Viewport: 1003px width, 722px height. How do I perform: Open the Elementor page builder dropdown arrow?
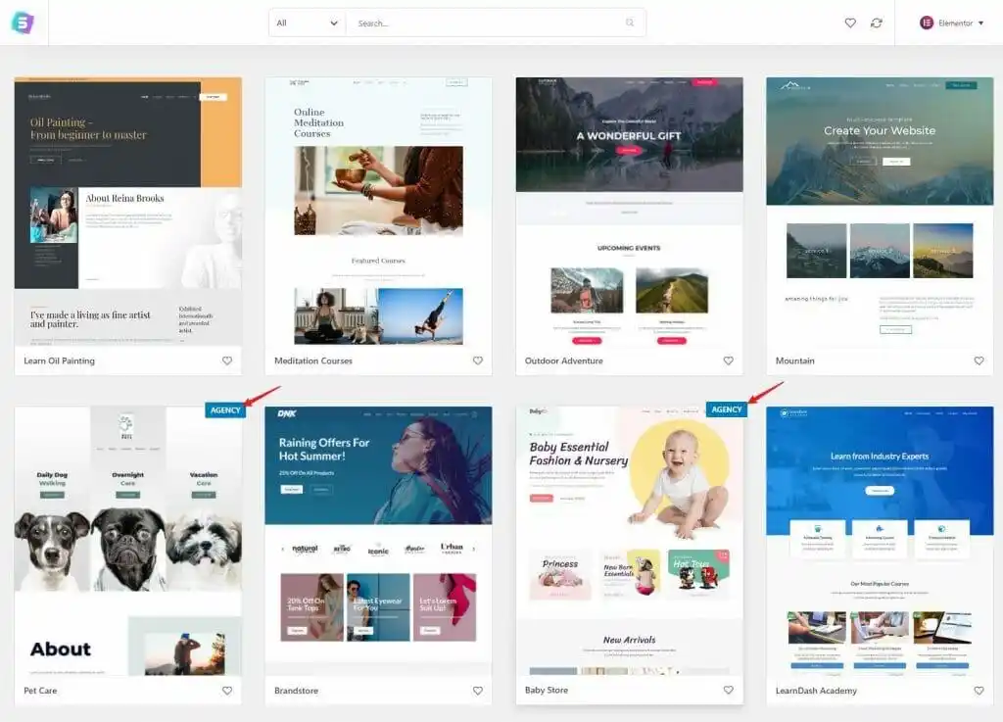point(980,23)
